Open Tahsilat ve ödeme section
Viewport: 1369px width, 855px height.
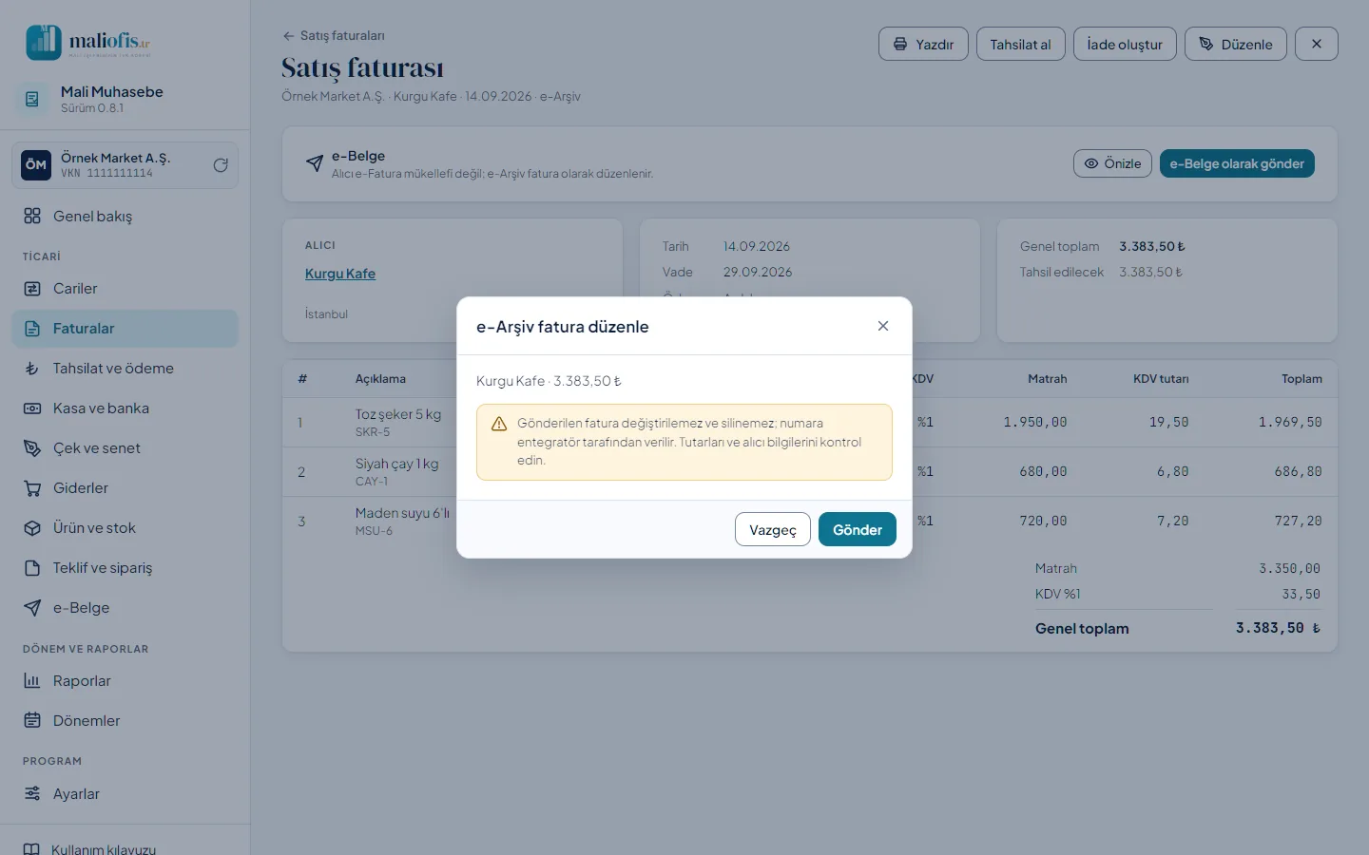click(125, 368)
